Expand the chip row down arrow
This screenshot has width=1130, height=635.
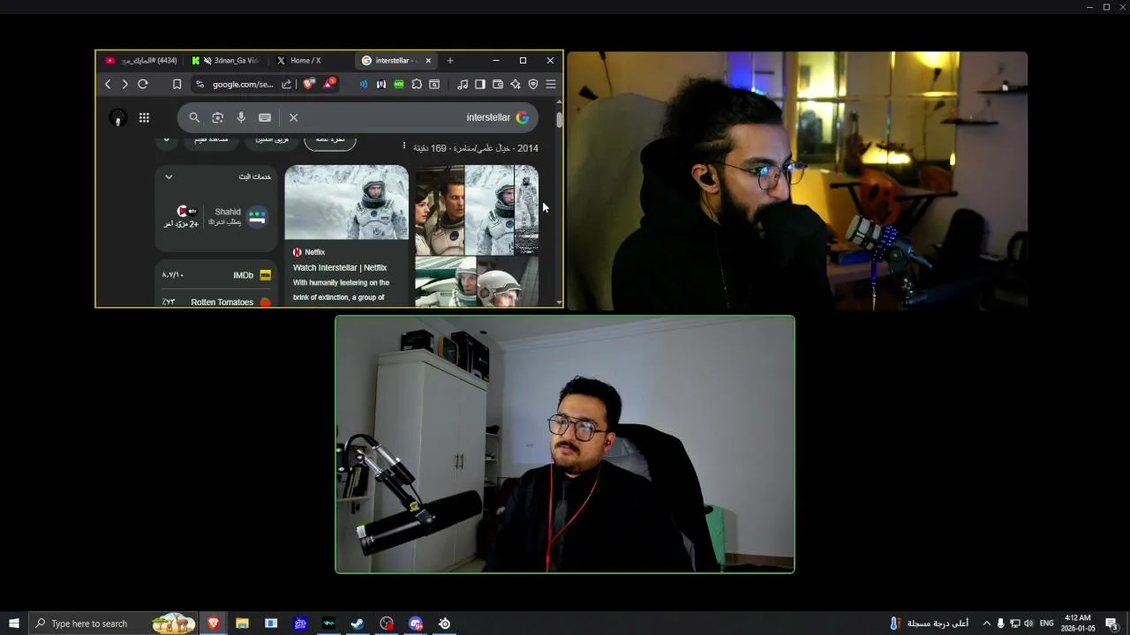pos(167,140)
